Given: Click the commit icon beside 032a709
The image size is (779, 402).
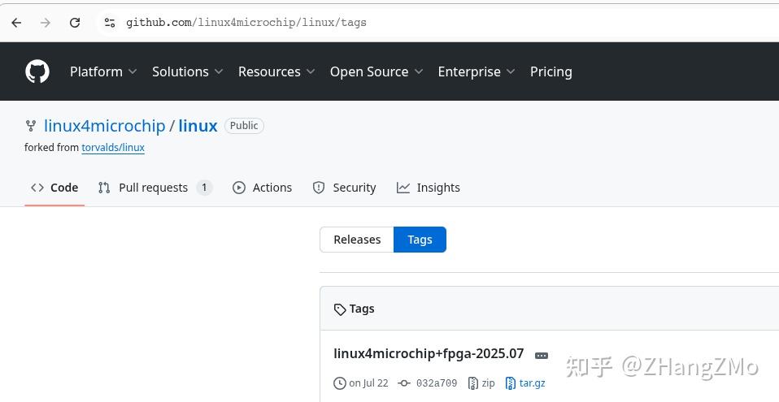Looking at the screenshot, I should [x=404, y=383].
